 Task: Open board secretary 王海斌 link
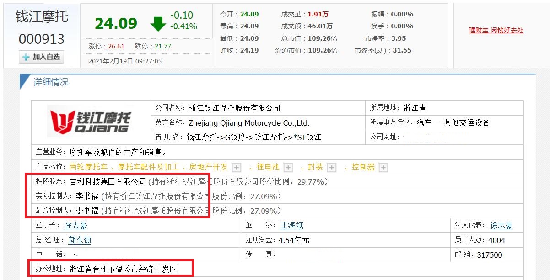[292, 225]
